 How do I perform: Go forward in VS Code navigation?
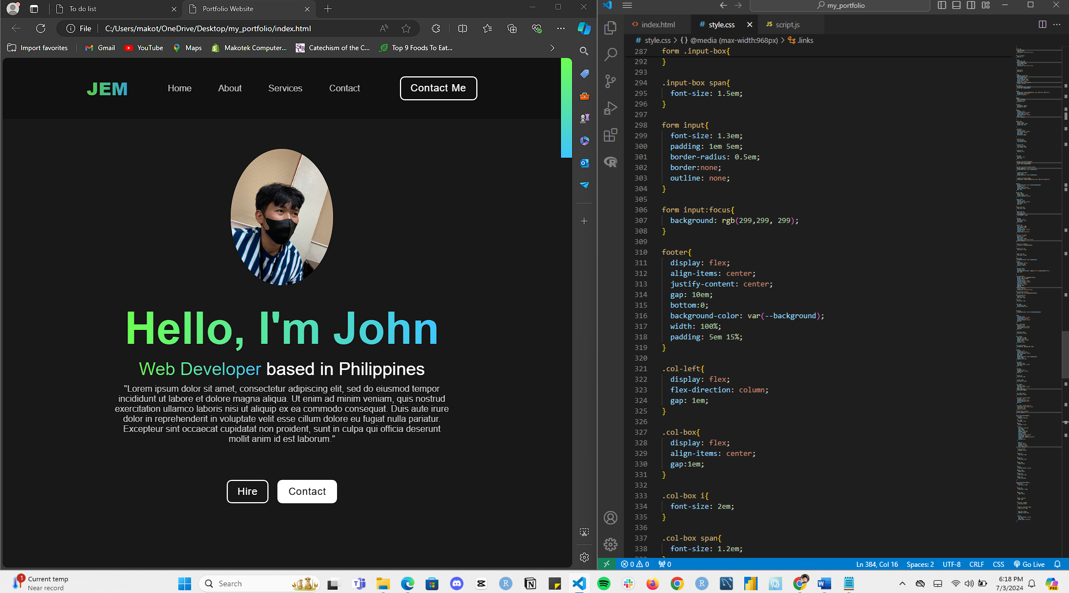point(738,6)
